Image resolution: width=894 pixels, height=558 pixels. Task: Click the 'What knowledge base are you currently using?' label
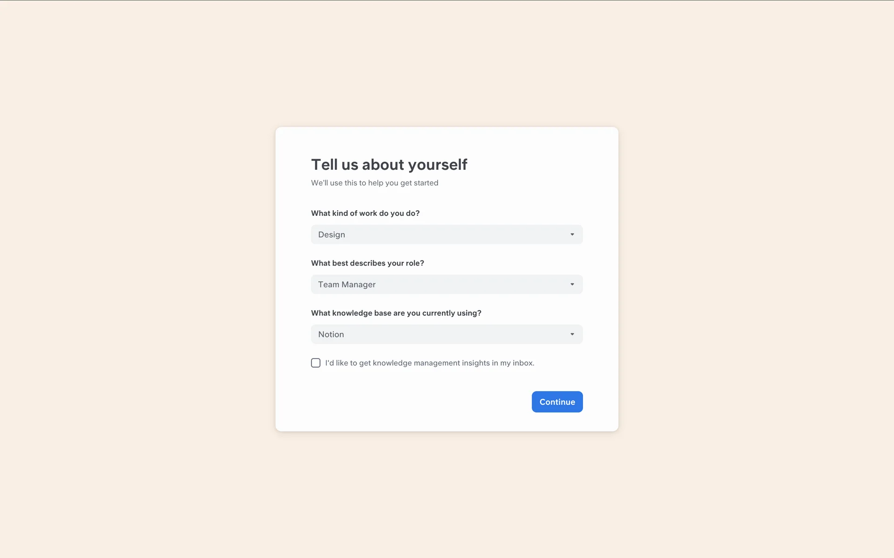[396, 313]
